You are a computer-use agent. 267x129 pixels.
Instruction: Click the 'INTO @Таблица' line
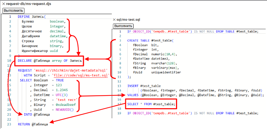click(x=37, y=114)
